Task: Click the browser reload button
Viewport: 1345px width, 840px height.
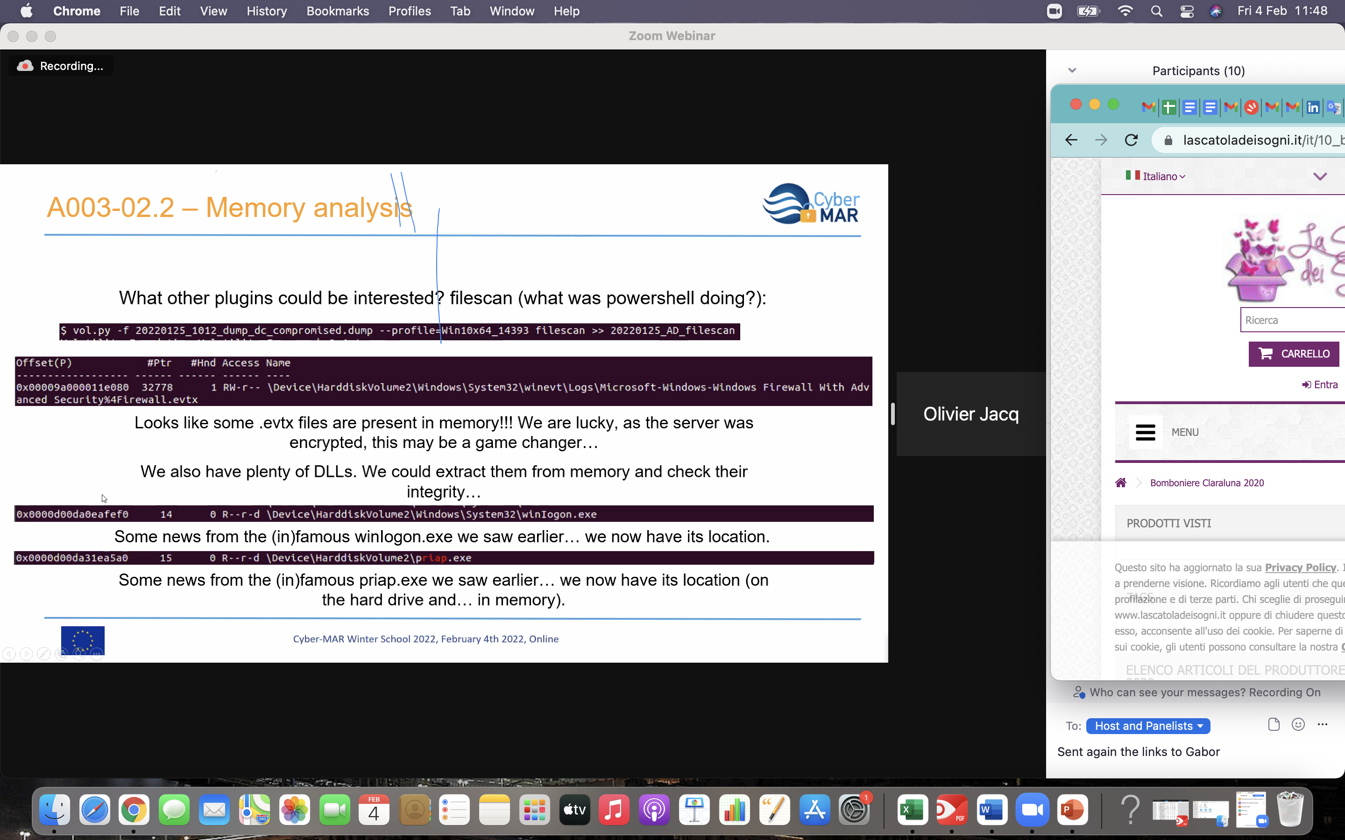Action: coord(1131,140)
